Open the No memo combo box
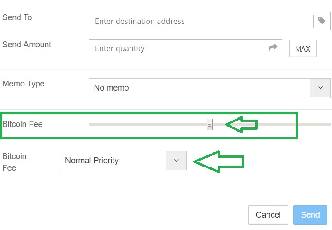 coord(209,88)
